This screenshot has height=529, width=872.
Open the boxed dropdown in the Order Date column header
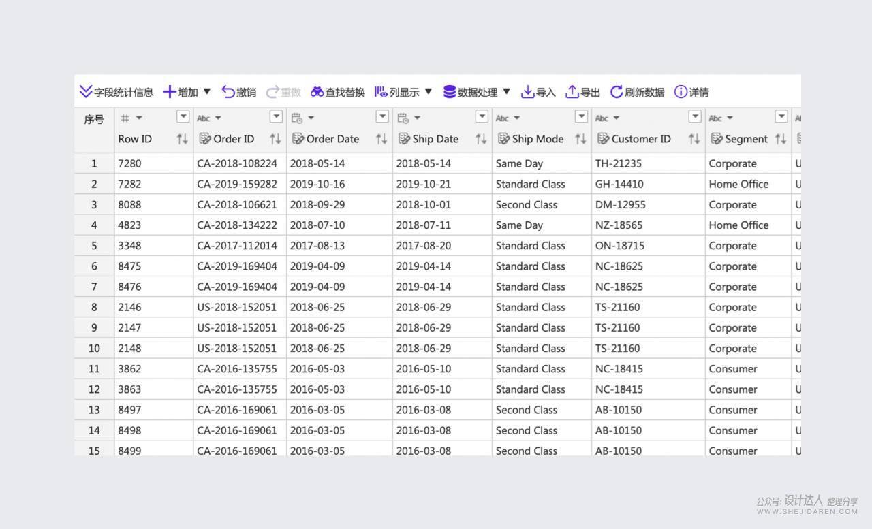pyautogui.click(x=382, y=116)
